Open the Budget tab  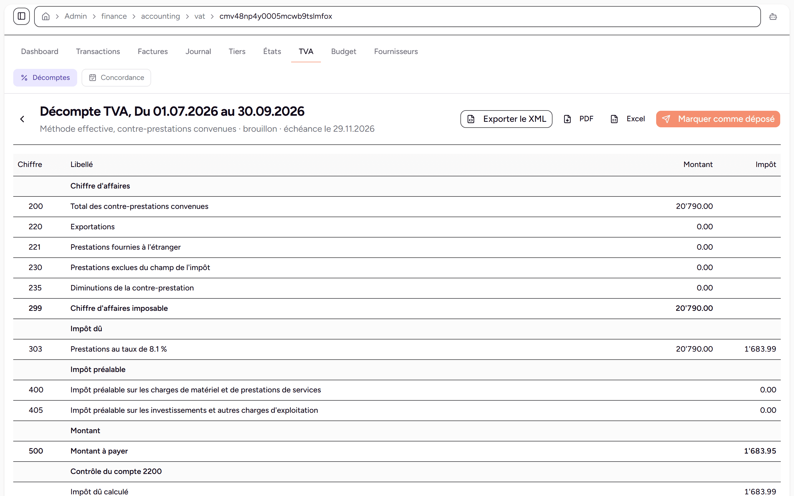pos(344,52)
